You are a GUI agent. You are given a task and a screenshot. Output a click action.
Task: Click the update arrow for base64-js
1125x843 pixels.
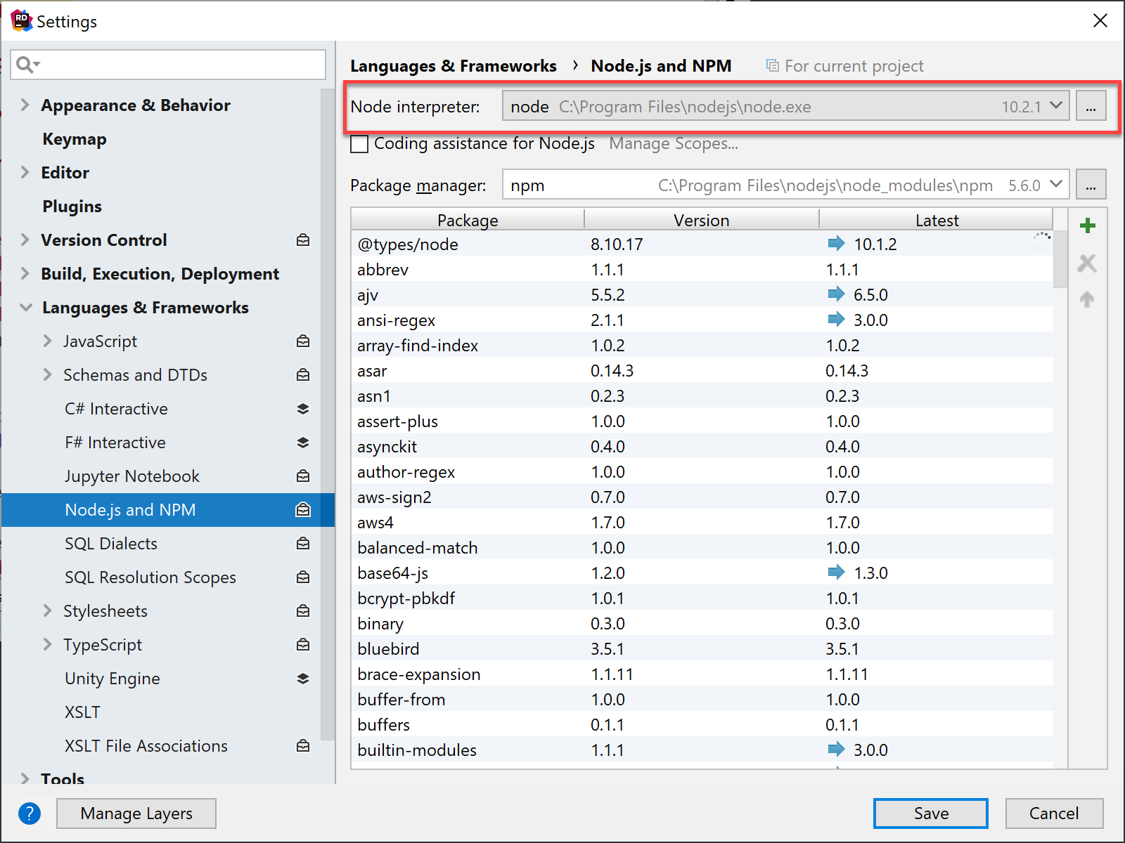click(836, 573)
